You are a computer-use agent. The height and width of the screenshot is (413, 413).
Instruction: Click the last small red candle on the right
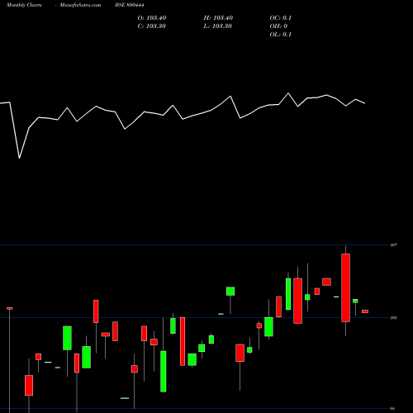(x=365, y=311)
